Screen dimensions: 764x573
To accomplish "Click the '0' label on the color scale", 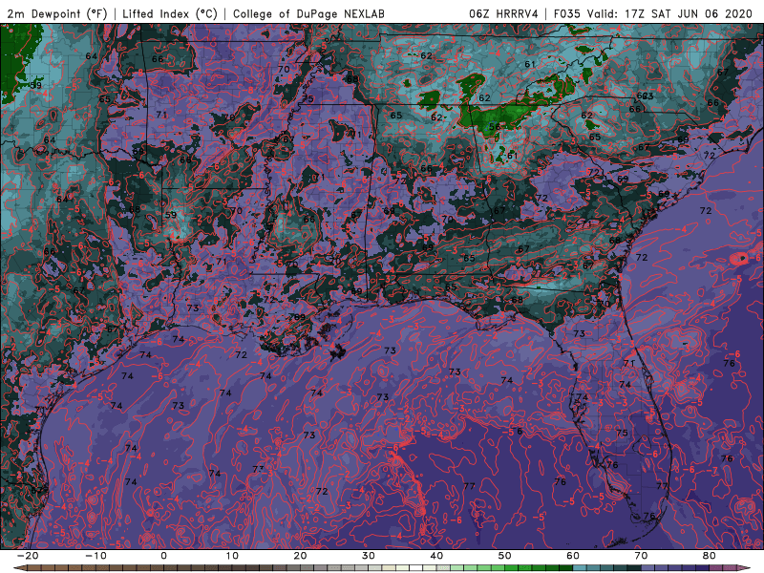I will [163, 556].
